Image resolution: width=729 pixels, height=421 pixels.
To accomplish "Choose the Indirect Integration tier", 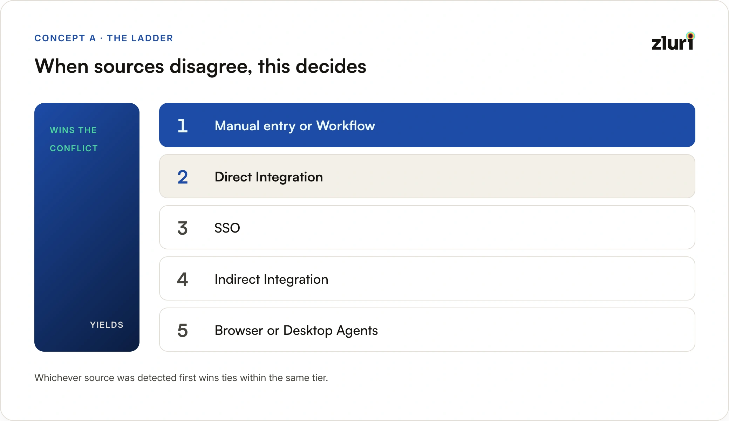I will [427, 278].
